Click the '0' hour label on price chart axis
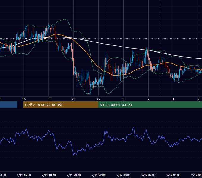This screenshot has width=202, height=178. pyautogui.click(x=123, y=99)
